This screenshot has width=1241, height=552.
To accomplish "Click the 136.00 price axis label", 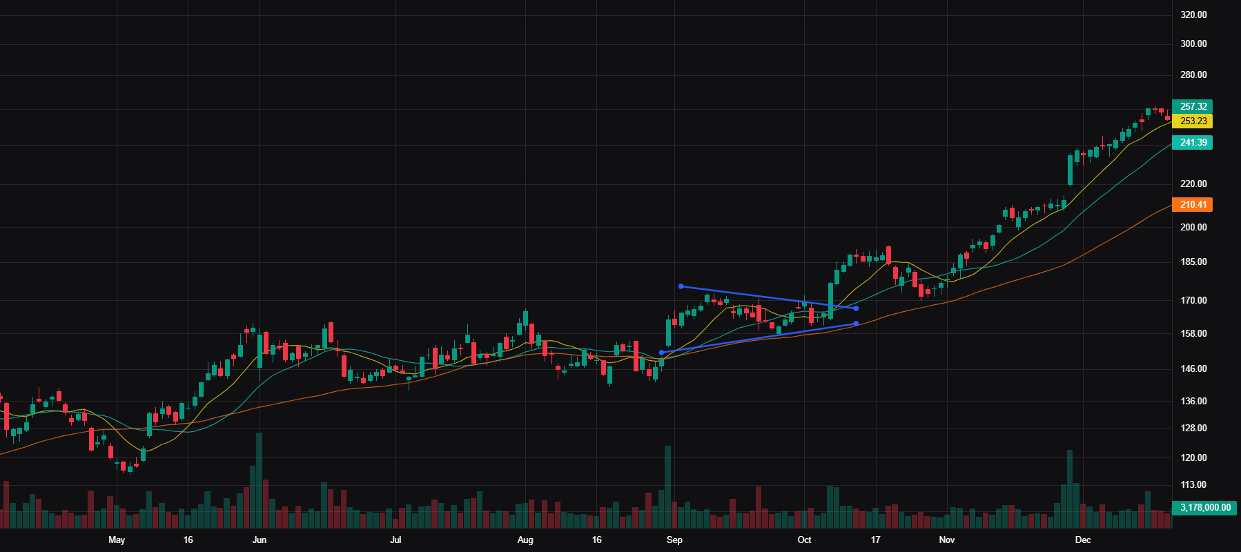I will (1193, 401).
